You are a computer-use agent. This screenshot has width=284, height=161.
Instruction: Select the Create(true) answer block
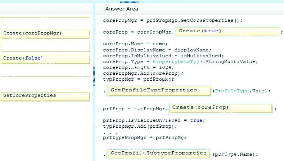pos(228,32)
